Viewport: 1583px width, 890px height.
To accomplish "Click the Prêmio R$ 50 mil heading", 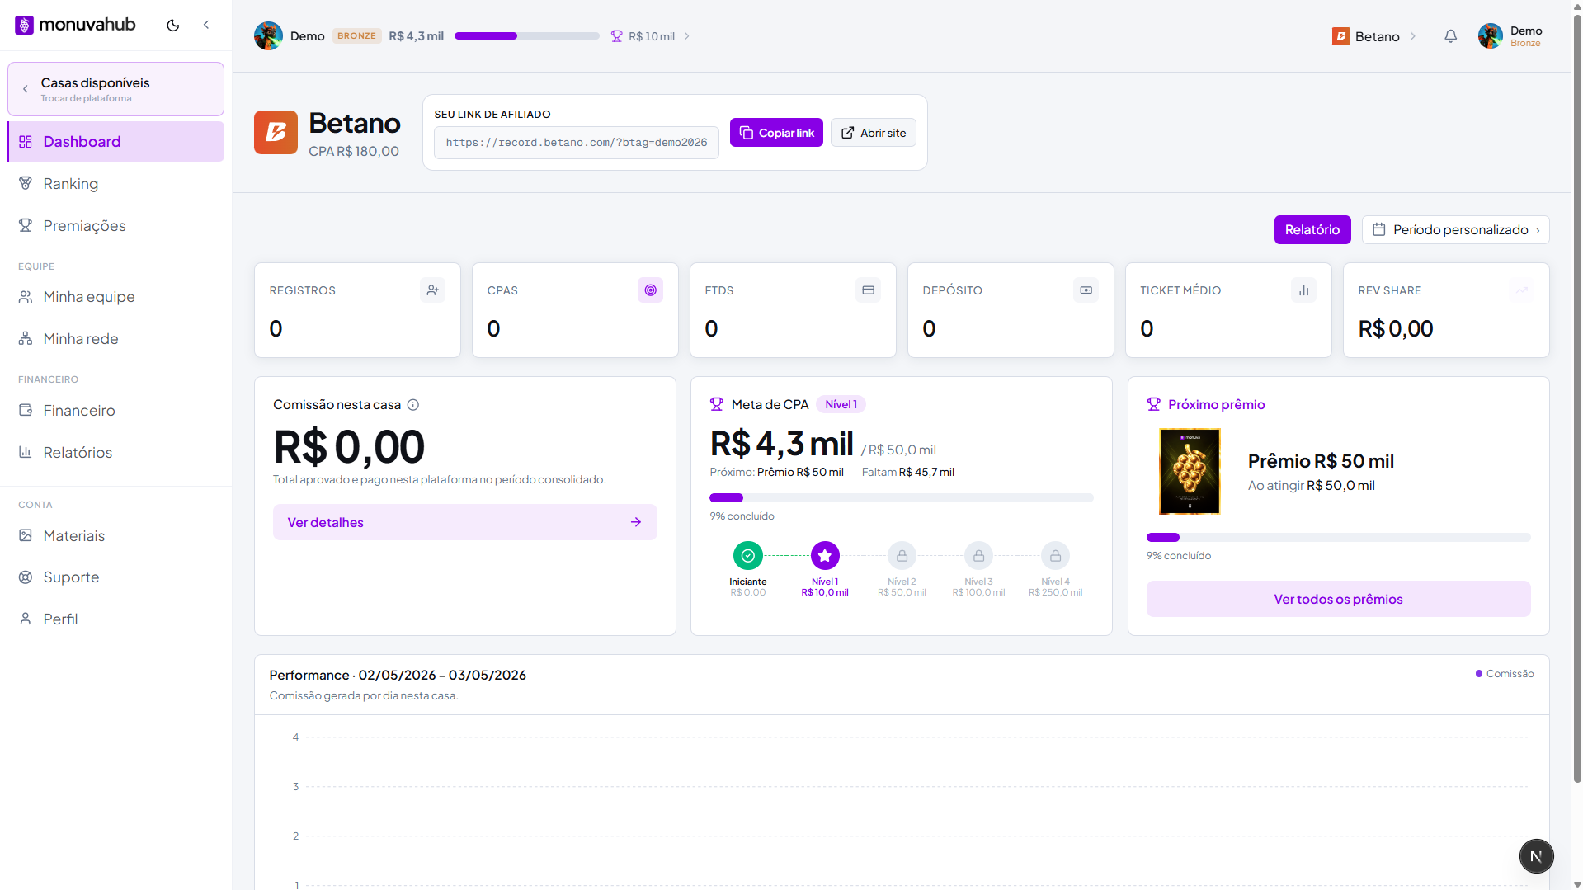I will click(1321, 462).
